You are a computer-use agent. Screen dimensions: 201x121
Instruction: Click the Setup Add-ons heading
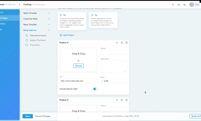pos(30,30)
